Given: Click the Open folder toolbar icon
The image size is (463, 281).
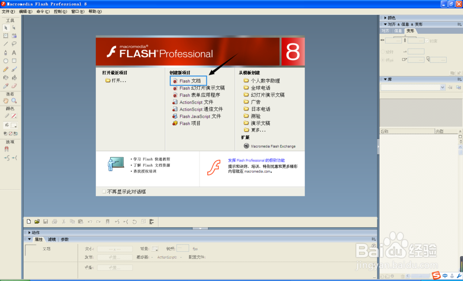Looking at the screenshot, I should point(37,222).
